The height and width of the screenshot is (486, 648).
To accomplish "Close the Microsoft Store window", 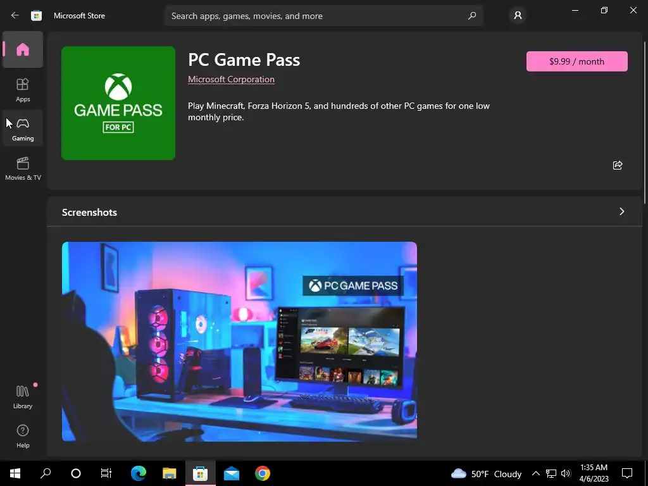I will [x=633, y=10].
